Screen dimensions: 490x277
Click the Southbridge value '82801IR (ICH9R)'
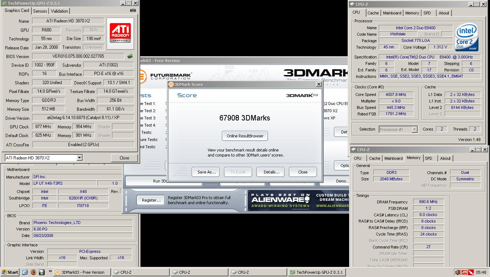[83, 198]
